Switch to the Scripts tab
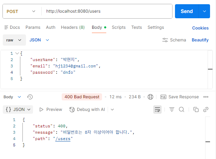The image size is (216, 159). pos(119,27)
